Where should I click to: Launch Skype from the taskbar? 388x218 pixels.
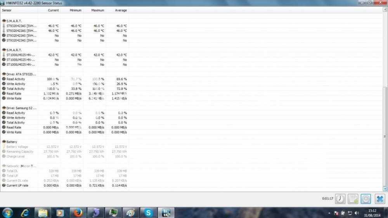pyautogui.click(x=148, y=213)
